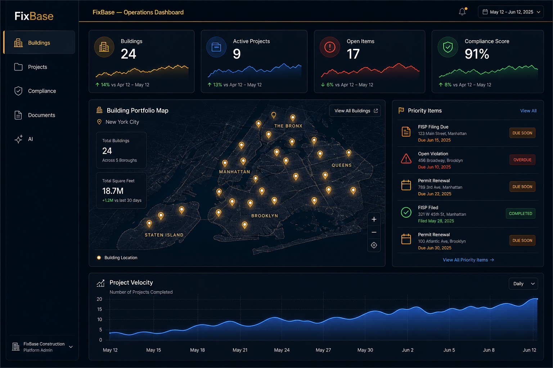Click the Total Square Feet 18.7M card
Screen dimensions: 553x368
click(121, 190)
